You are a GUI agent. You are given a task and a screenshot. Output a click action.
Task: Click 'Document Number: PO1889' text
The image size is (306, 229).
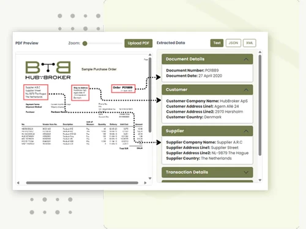[x=192, y=70]
